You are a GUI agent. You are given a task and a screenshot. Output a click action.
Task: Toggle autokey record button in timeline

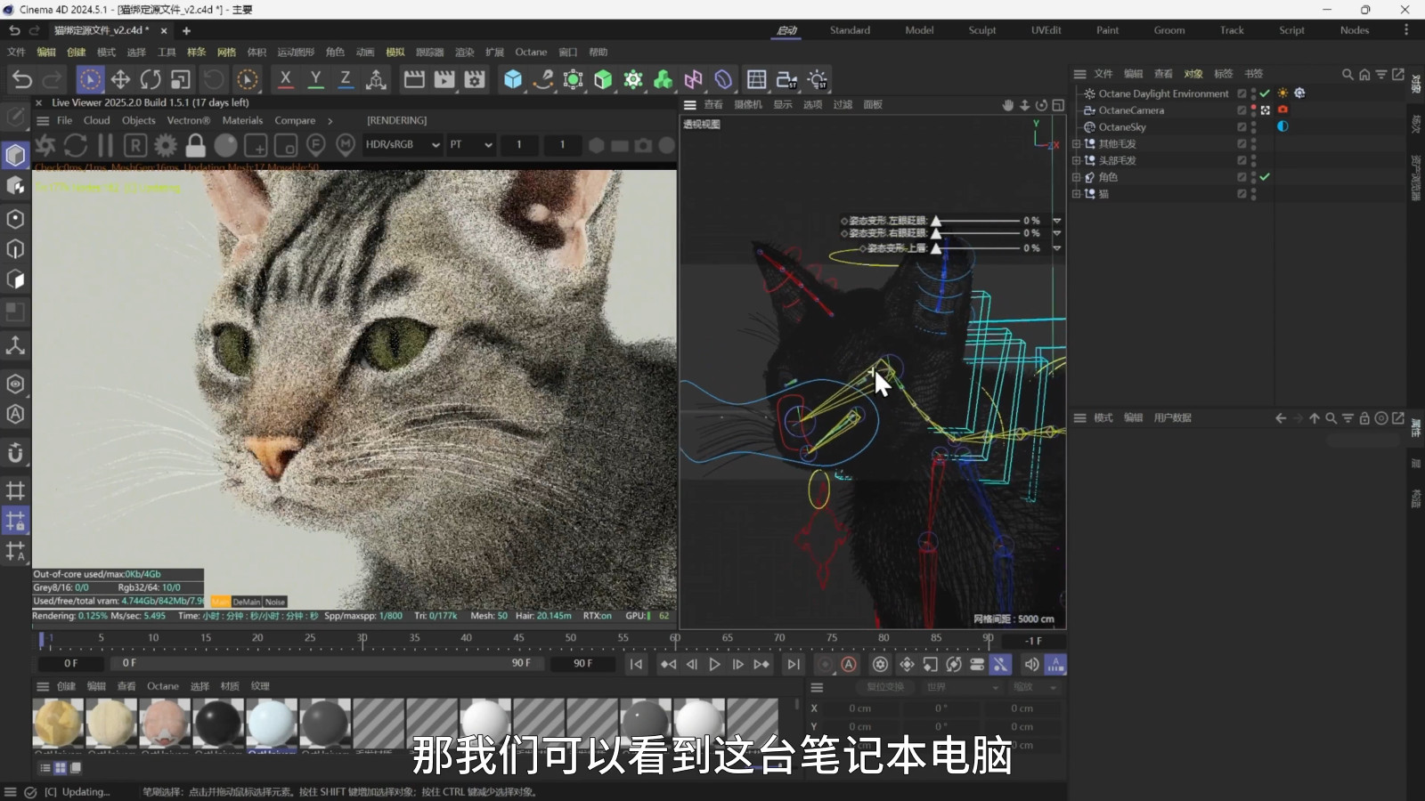849,664
